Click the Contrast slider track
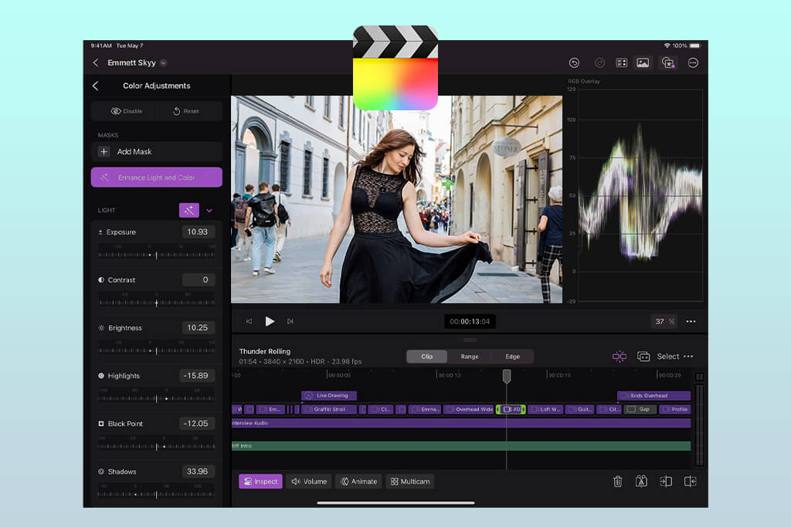Viewport: 791px width, 527px height. point(156,302)
